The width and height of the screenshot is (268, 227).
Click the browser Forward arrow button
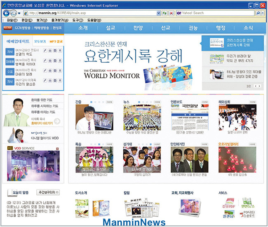click(13, 13)
